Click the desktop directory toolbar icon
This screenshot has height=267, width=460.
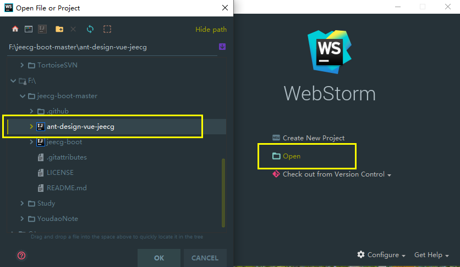click(29, 29)
